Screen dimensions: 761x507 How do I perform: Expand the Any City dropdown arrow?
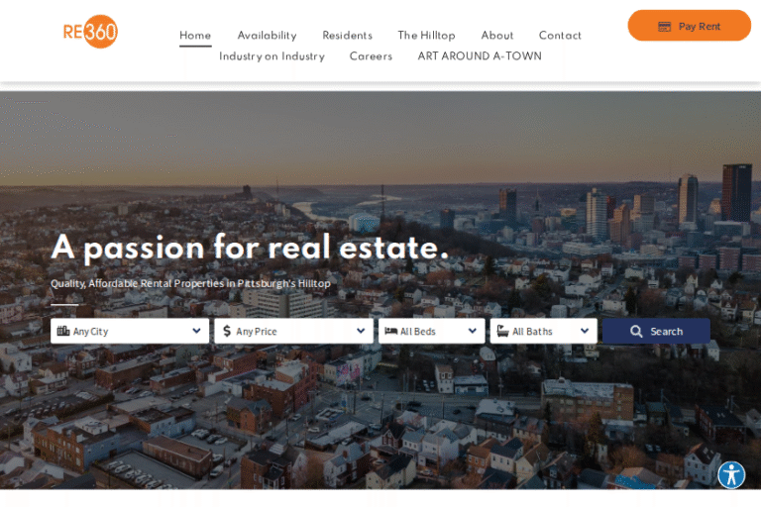point(196,331)
